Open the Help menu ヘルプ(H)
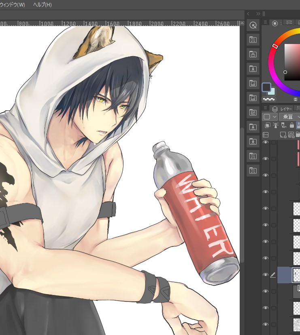Viewport: 300px width, 335px height. click(43, 5)
